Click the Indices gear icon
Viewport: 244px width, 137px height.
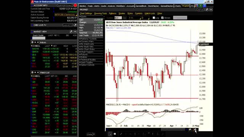tap(32, 42)
